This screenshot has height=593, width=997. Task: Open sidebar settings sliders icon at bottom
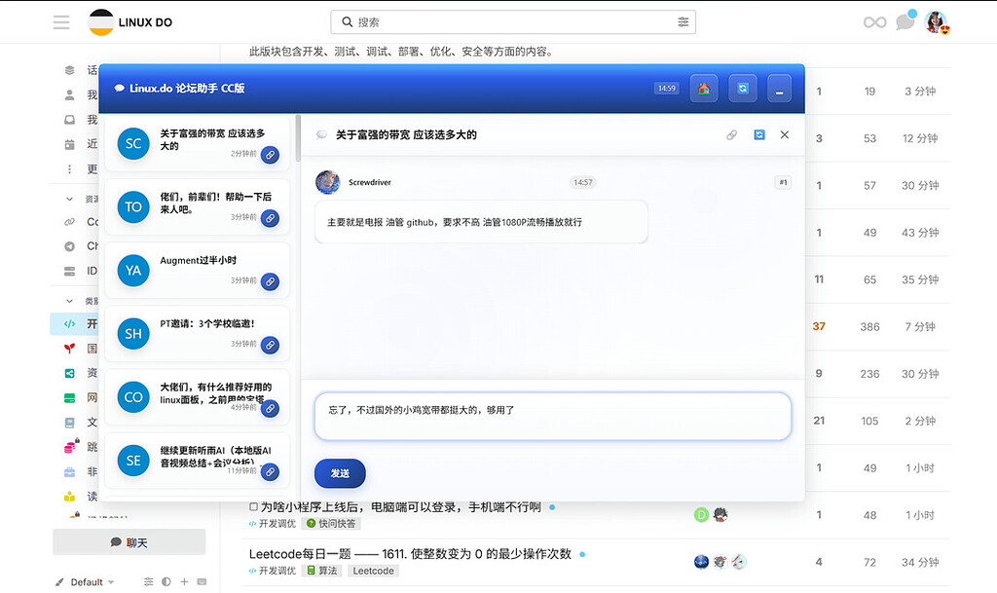tap(148, 581)
